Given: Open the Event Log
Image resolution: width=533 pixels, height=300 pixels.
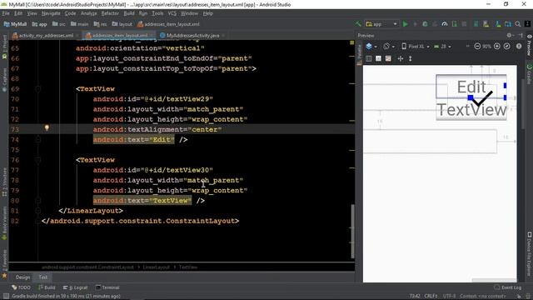Looking at the screenshot, I should click(x=507, y=287).
